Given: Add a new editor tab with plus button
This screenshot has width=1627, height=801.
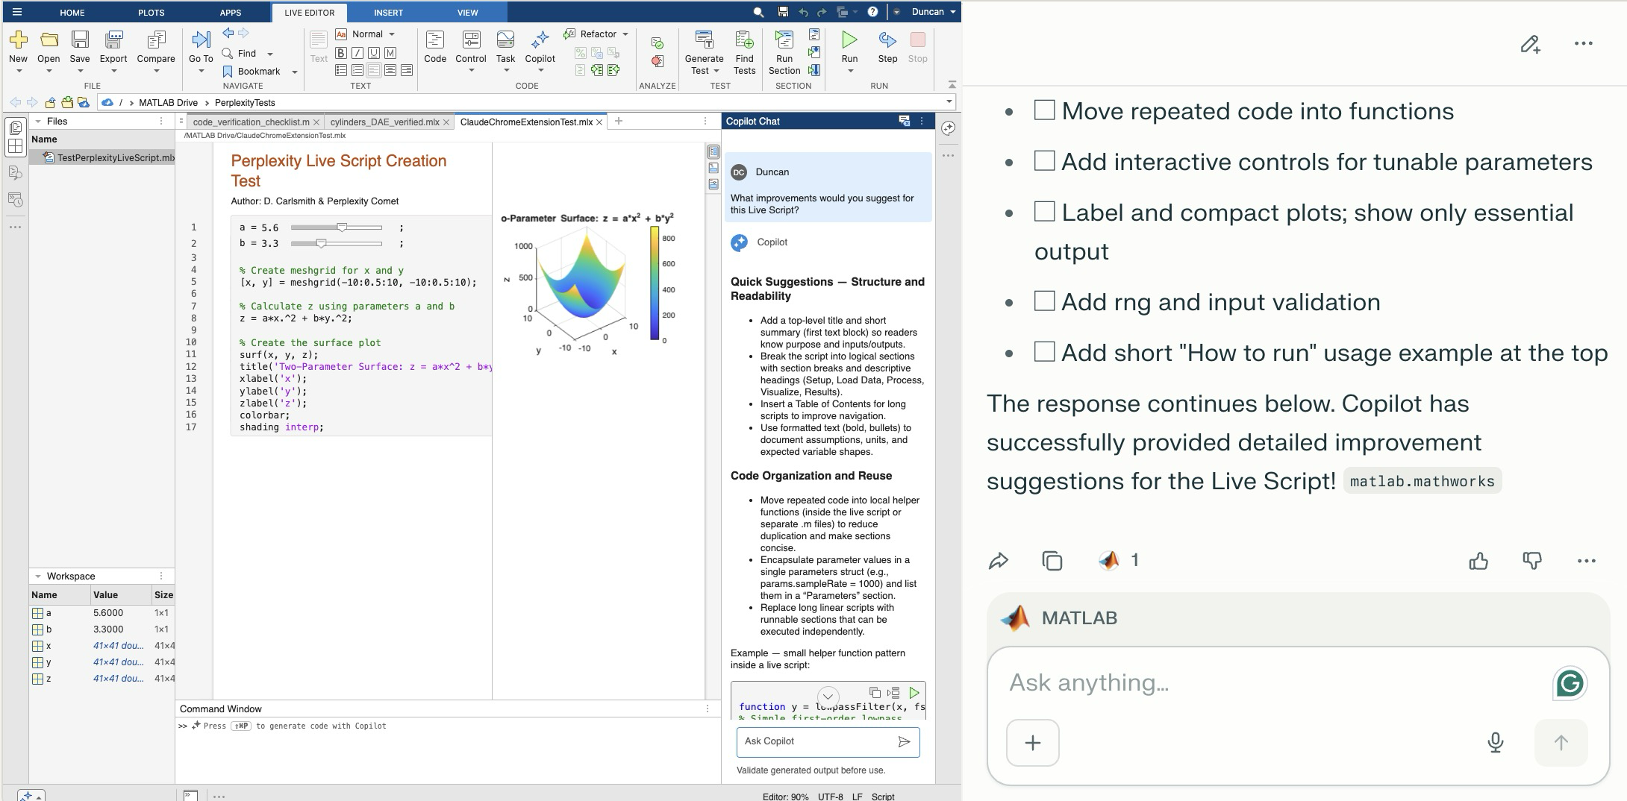Looking at the screenshot, I should click(618, 121).
